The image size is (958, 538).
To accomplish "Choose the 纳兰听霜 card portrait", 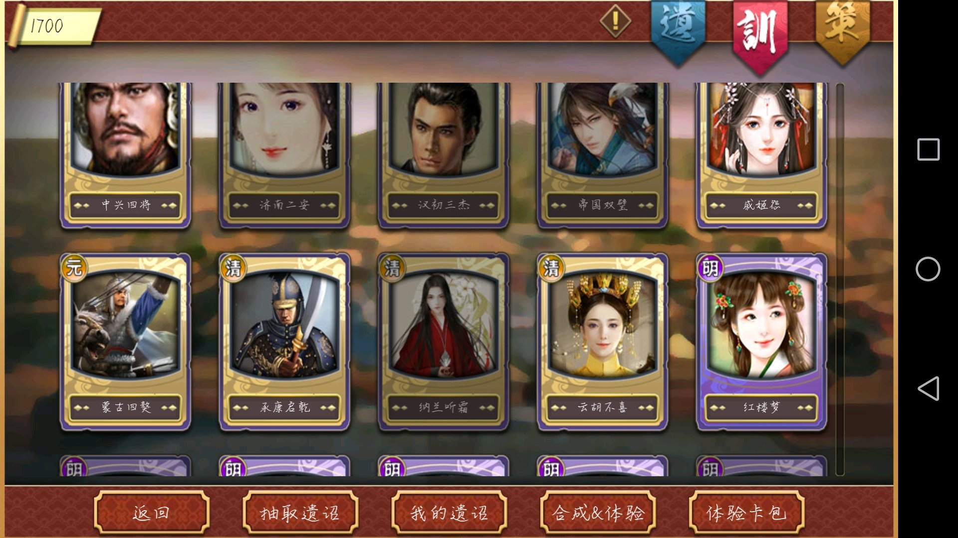I will [x=444, y=325].
